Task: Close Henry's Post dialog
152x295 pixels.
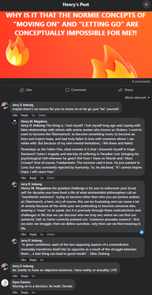Action: tap(146, 4)
